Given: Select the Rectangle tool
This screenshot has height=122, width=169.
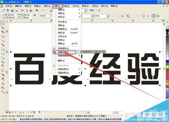Looking at the screenshot, I should [2, 49].
